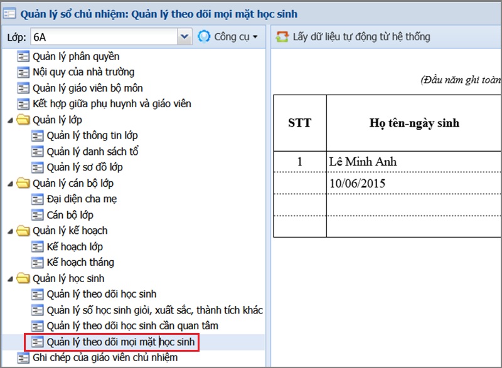Click the icon beside Ghi chép của giáo viên chủ nhiệm
This screenshot has height=368, width=502.
click(x=23, y=358)
